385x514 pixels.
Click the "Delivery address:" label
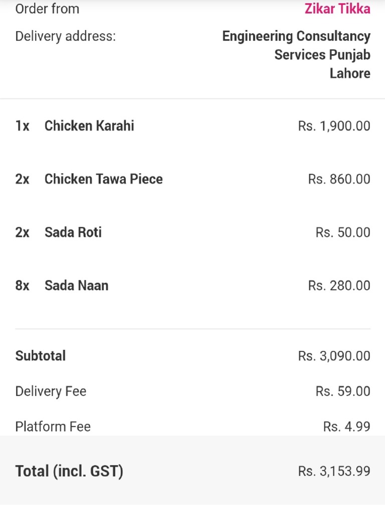pyautogui.click(x=65, y=36)
